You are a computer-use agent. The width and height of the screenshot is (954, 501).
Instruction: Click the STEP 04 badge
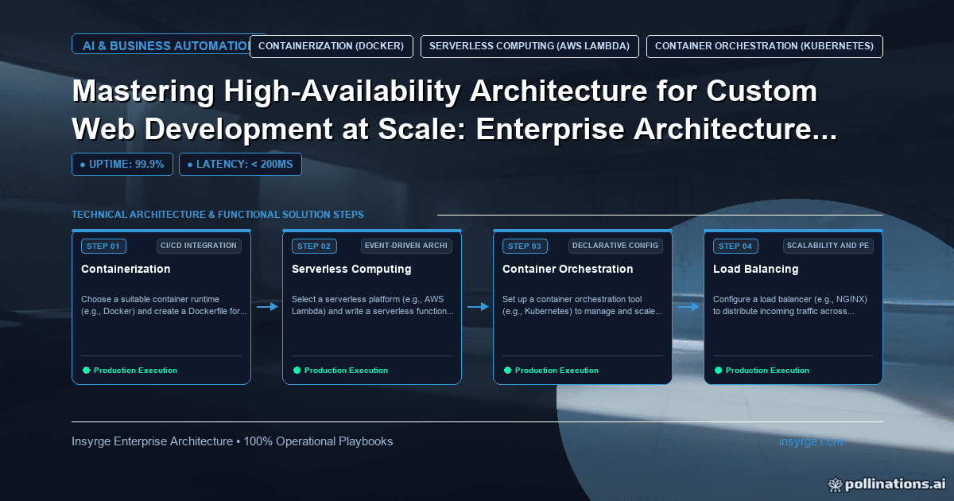tap(736, 246)
